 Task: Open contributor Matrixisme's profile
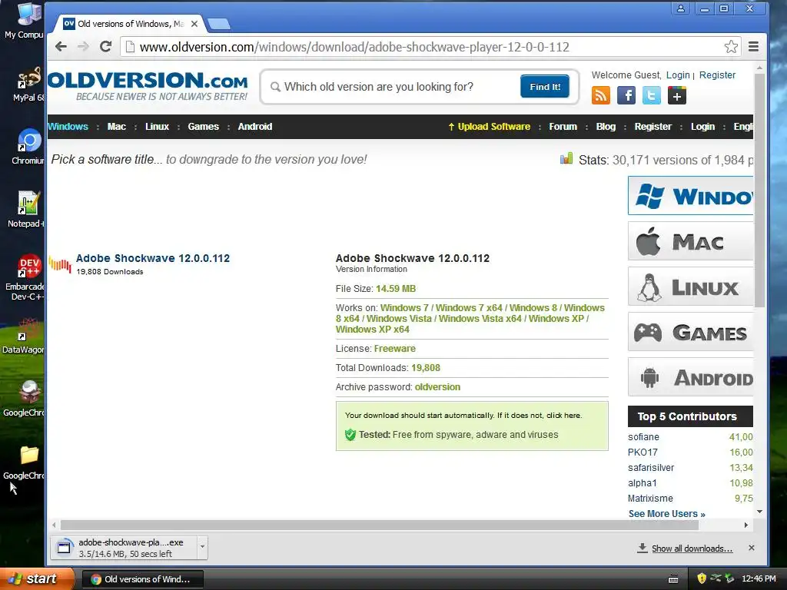pos(650,498)
